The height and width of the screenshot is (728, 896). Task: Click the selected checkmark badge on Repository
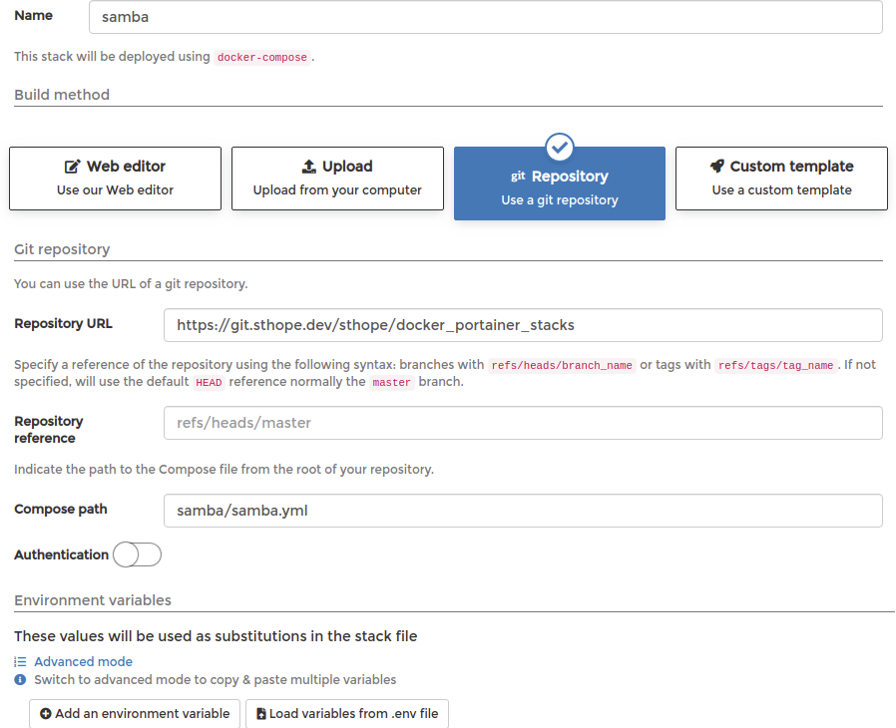[x=560, y=148]
